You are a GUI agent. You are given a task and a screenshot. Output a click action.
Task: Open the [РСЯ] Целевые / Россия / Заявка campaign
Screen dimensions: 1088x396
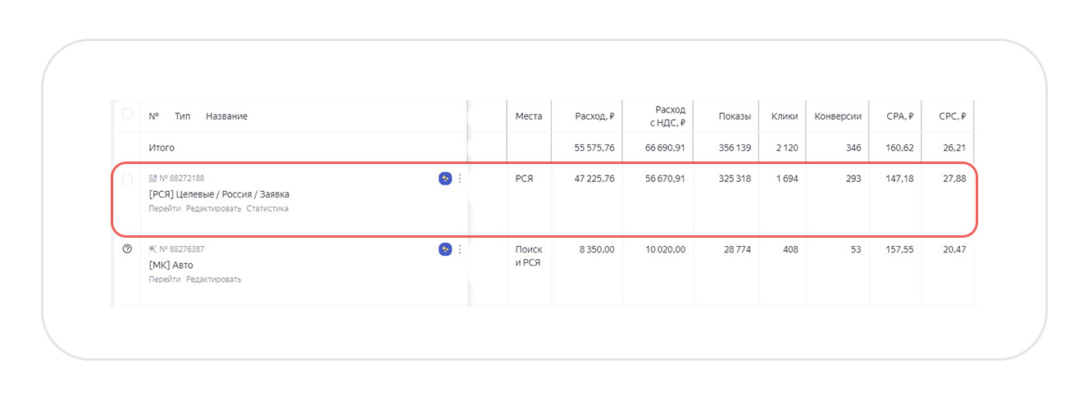click(219, 194)
